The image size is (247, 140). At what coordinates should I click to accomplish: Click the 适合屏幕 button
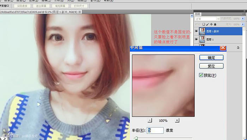click(x=41, y=6)
